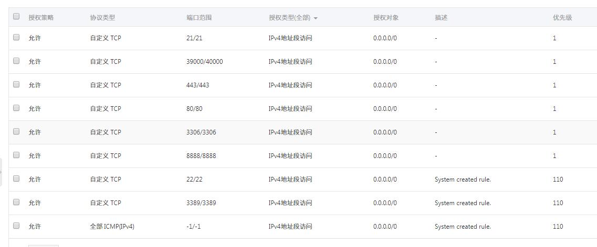Select checkbox for the 22/22 SSH rule
597x247 pixels.
16,178
